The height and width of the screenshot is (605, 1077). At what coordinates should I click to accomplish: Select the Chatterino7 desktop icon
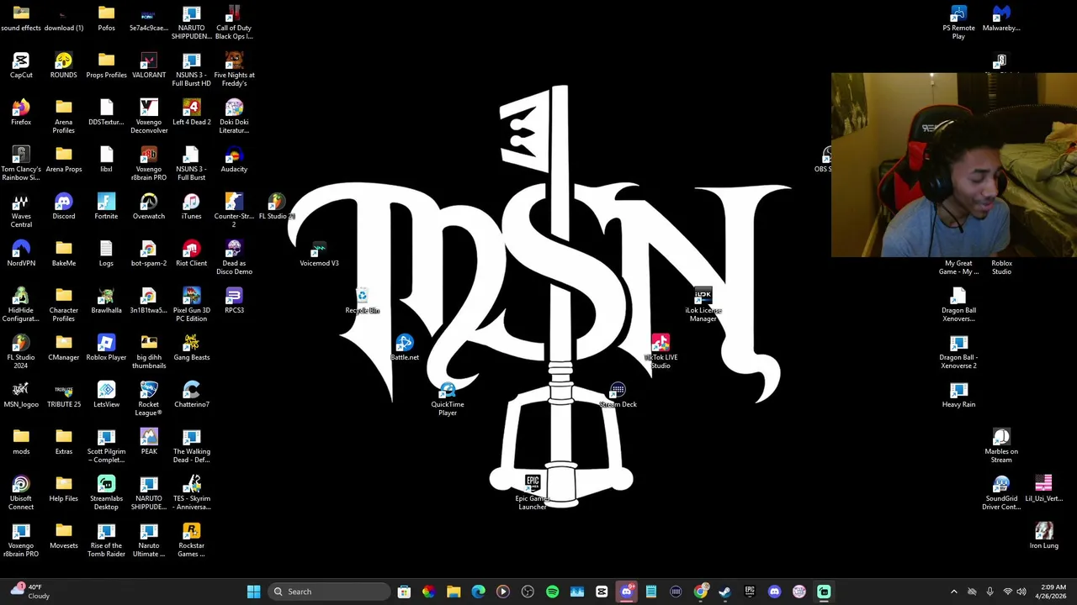pos(192,395)
